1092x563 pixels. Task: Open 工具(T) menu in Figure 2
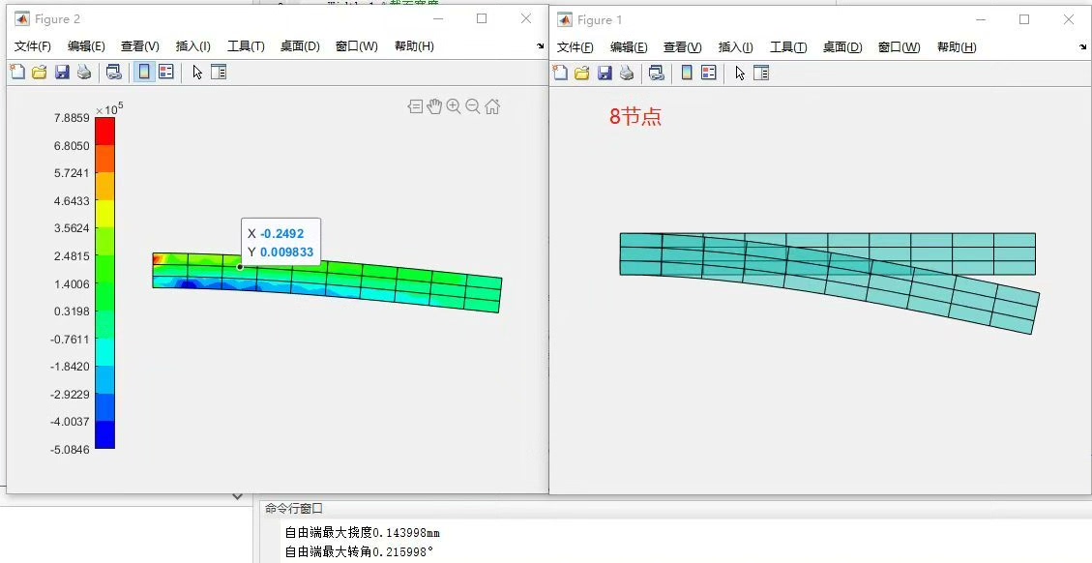(x=246, y=46)
